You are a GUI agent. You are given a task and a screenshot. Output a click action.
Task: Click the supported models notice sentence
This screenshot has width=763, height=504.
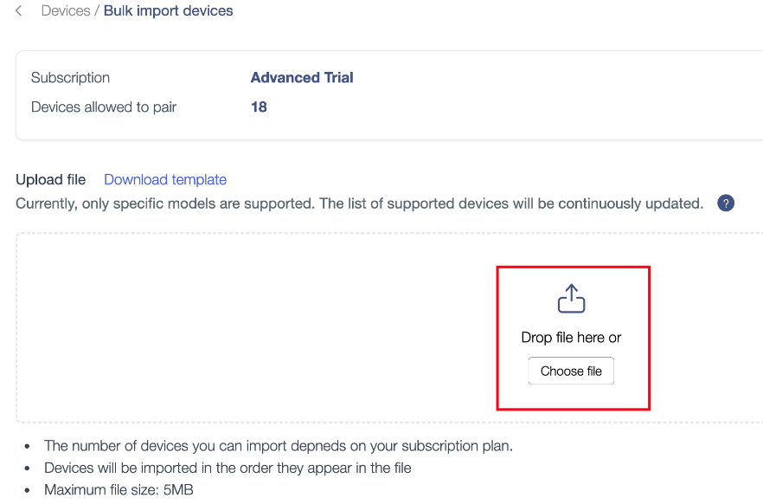click(360, 204)
